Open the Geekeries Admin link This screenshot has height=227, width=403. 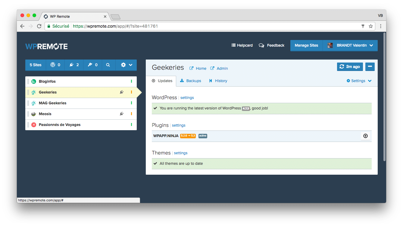coord(219,68)
